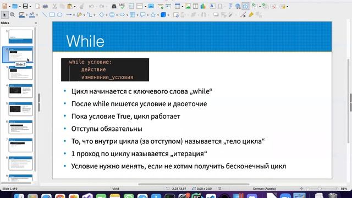The image size is (352, 198).
Task: Save the presentation with the floppy icon
Action: 25,6
